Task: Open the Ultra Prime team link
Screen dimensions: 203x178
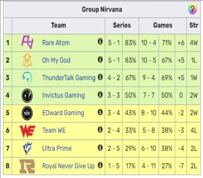Action: point(57,148)
